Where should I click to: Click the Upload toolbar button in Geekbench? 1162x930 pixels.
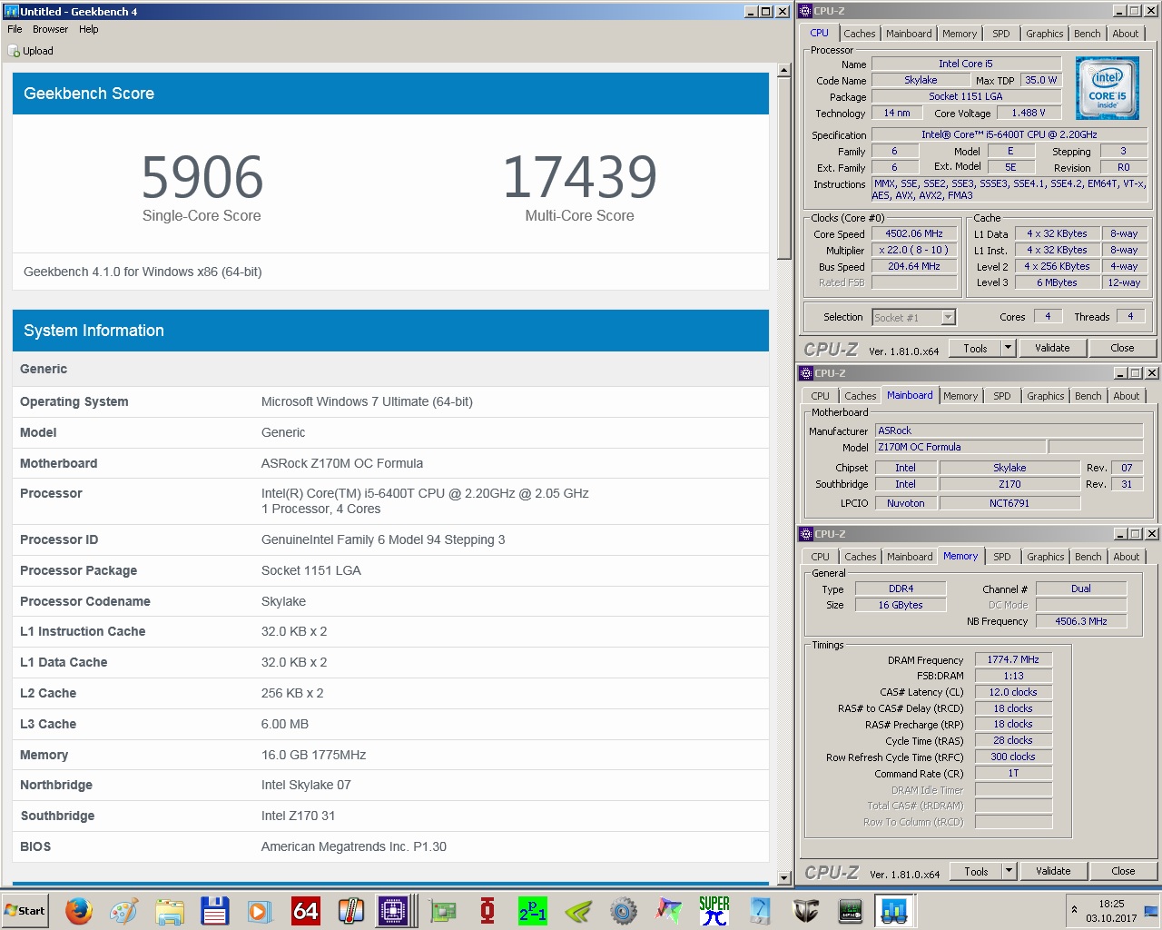[31, 51]
